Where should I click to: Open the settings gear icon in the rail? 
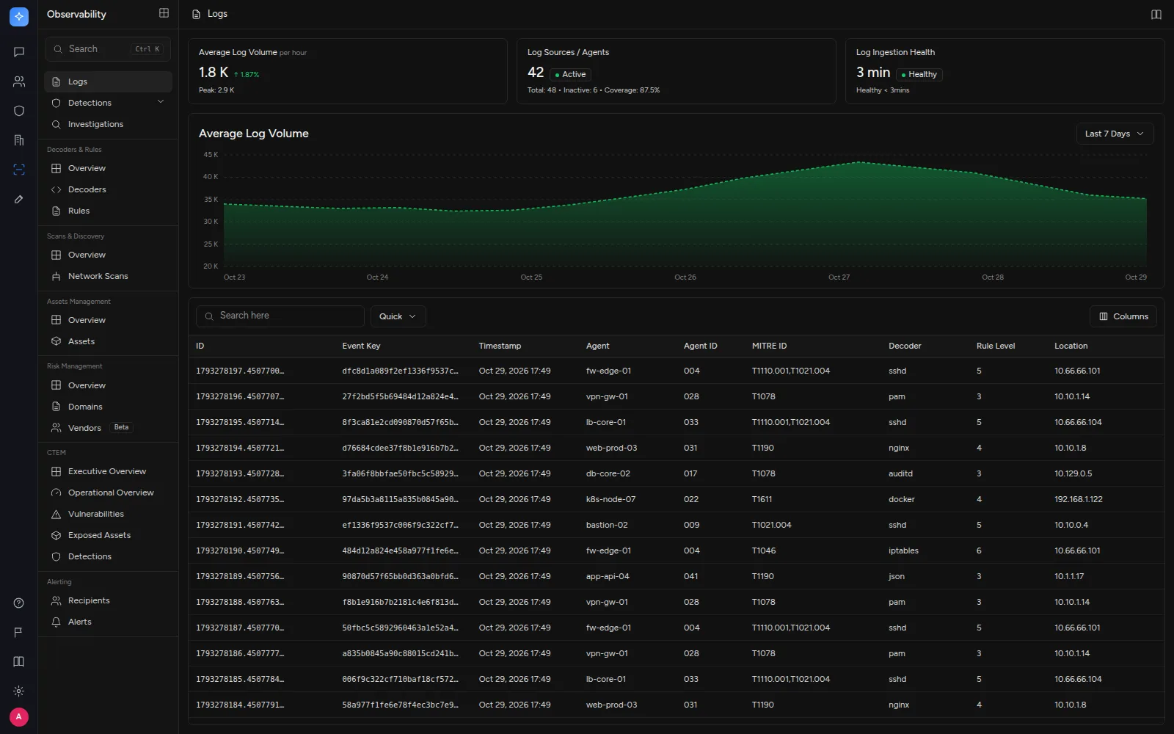pyautogui.click(x=19, y=691)
